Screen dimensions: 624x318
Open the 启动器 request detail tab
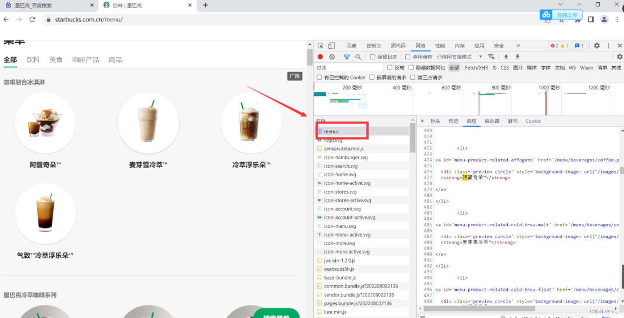click(x=492, y=121)
